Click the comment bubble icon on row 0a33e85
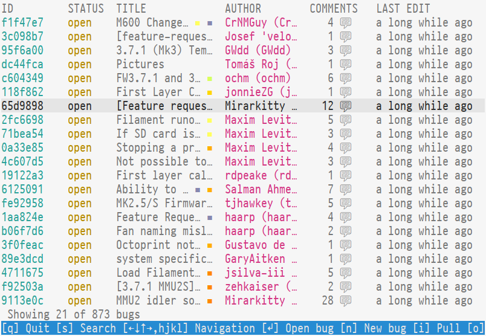The image size is (486, 336). (346, 148)
